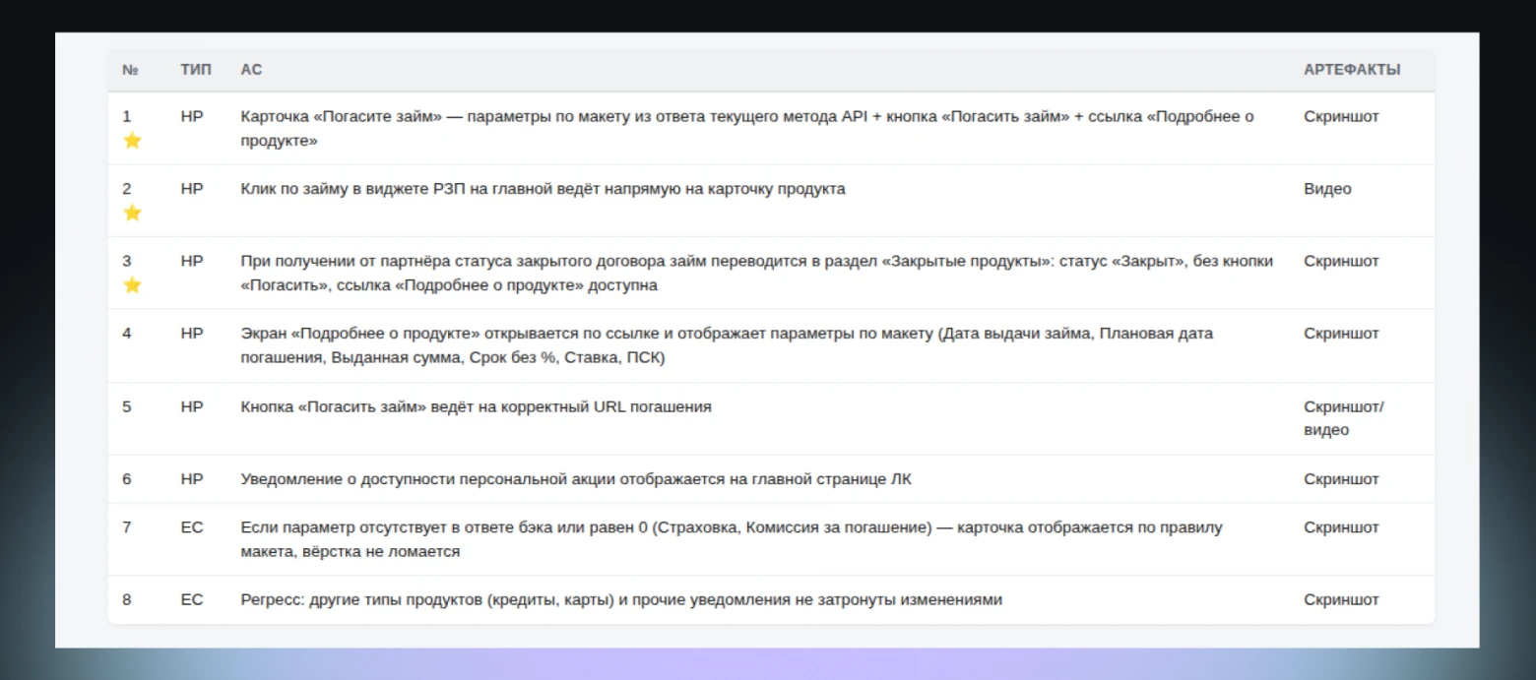Click the "НР" type cell in row 1
This screenshot has height=680, width=1536.
(x=192, y=116)
